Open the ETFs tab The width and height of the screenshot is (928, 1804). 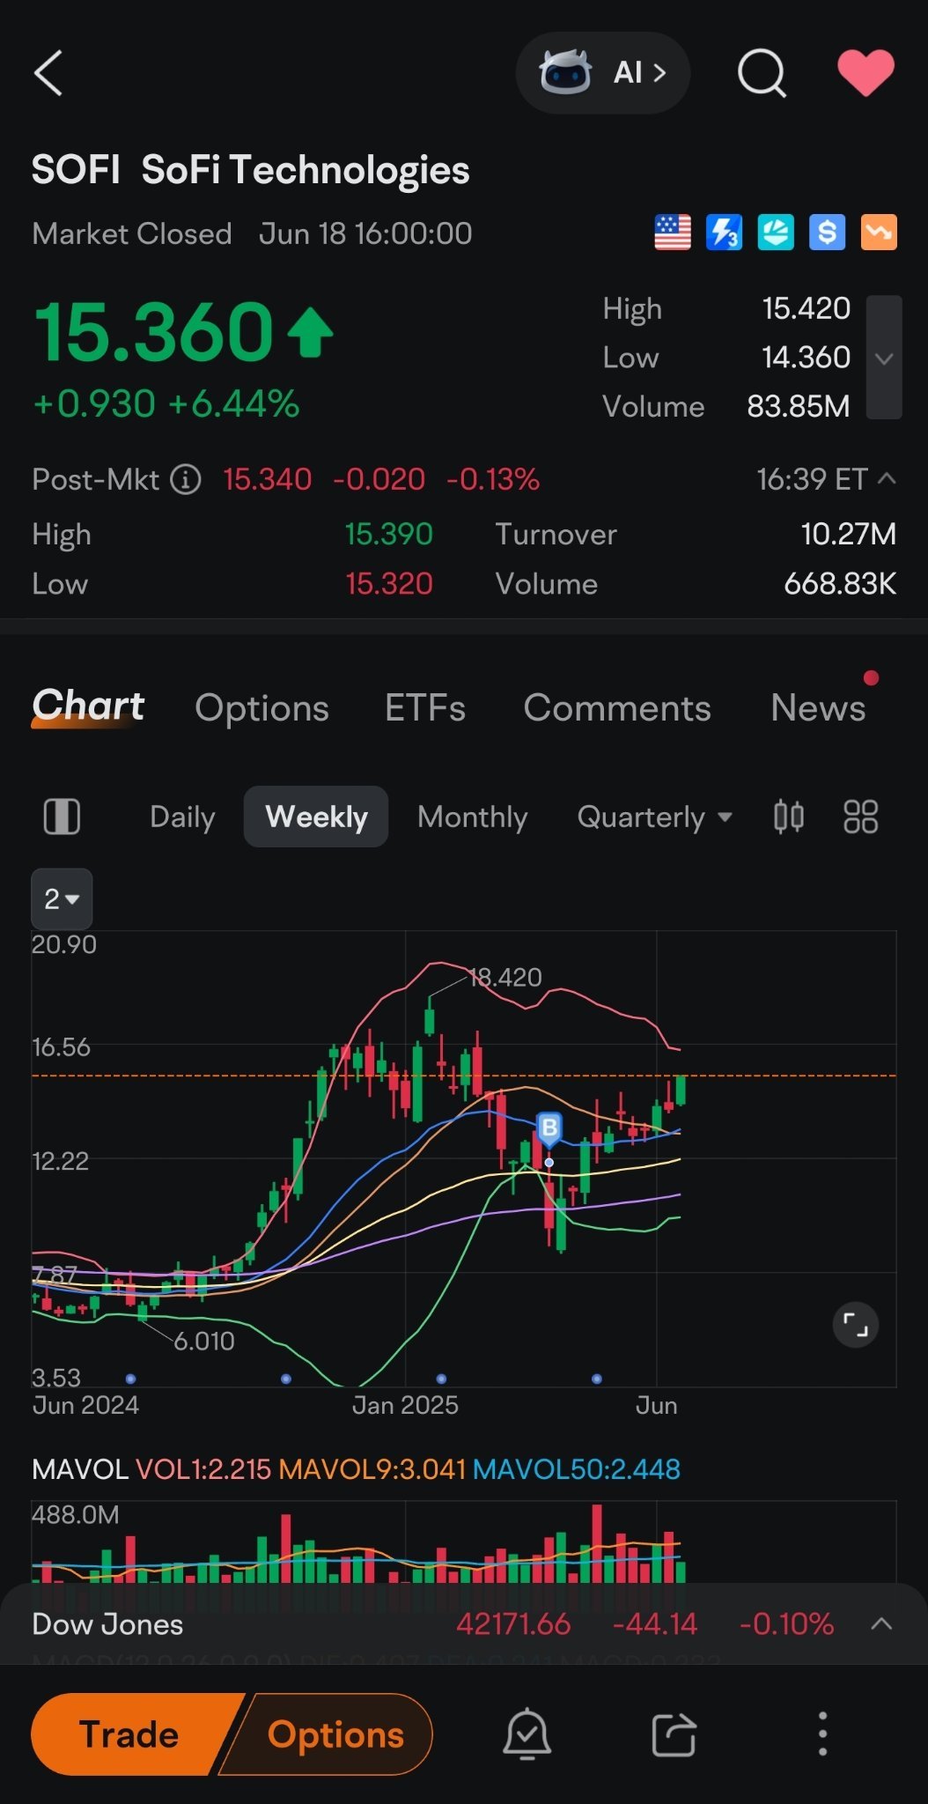click(x=425, y=708)
